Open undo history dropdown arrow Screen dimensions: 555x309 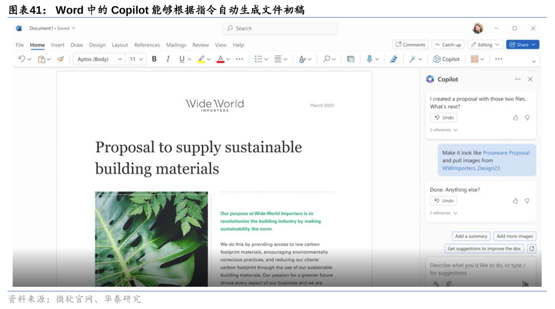[29, 59]
